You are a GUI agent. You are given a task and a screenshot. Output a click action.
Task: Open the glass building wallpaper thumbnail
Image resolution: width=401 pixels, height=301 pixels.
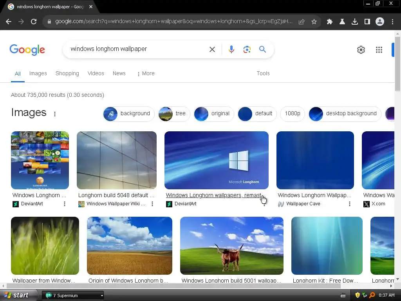[x=117, y=160]
